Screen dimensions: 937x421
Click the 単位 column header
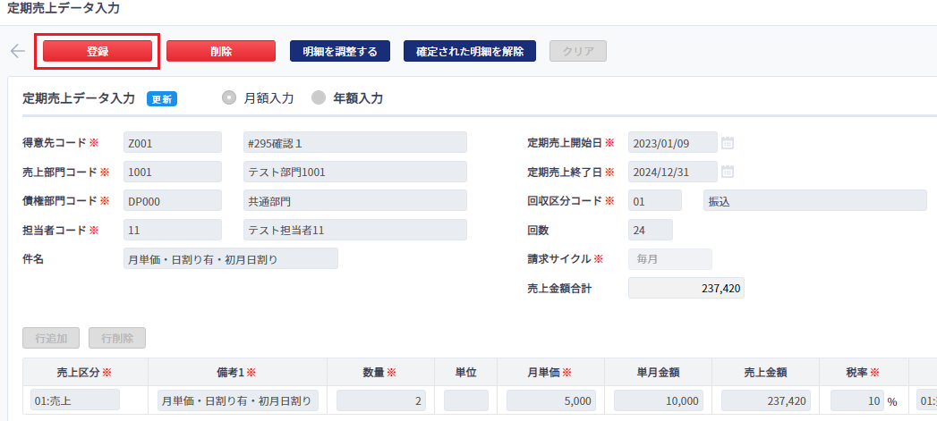coord(465,372)
